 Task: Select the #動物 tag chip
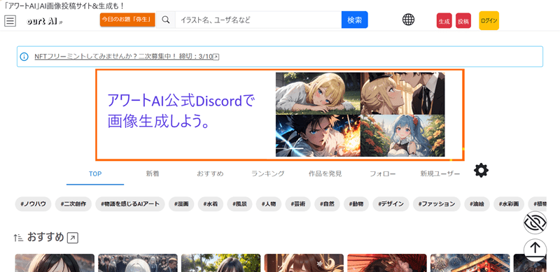point(356,204)
